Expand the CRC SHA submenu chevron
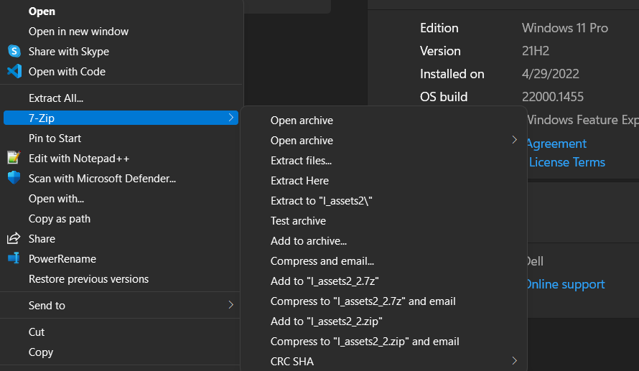Image resolution: width=639 pixels, height=371 pixels. [x=514, y=361]
